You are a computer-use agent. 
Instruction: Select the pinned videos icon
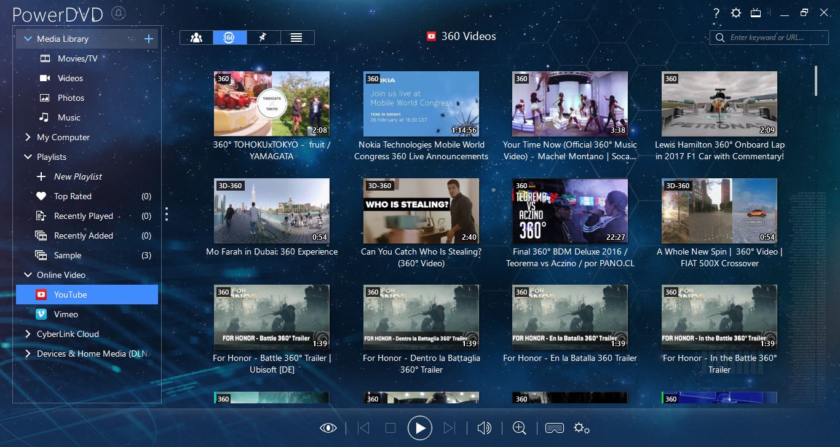[x=263, y=37]
